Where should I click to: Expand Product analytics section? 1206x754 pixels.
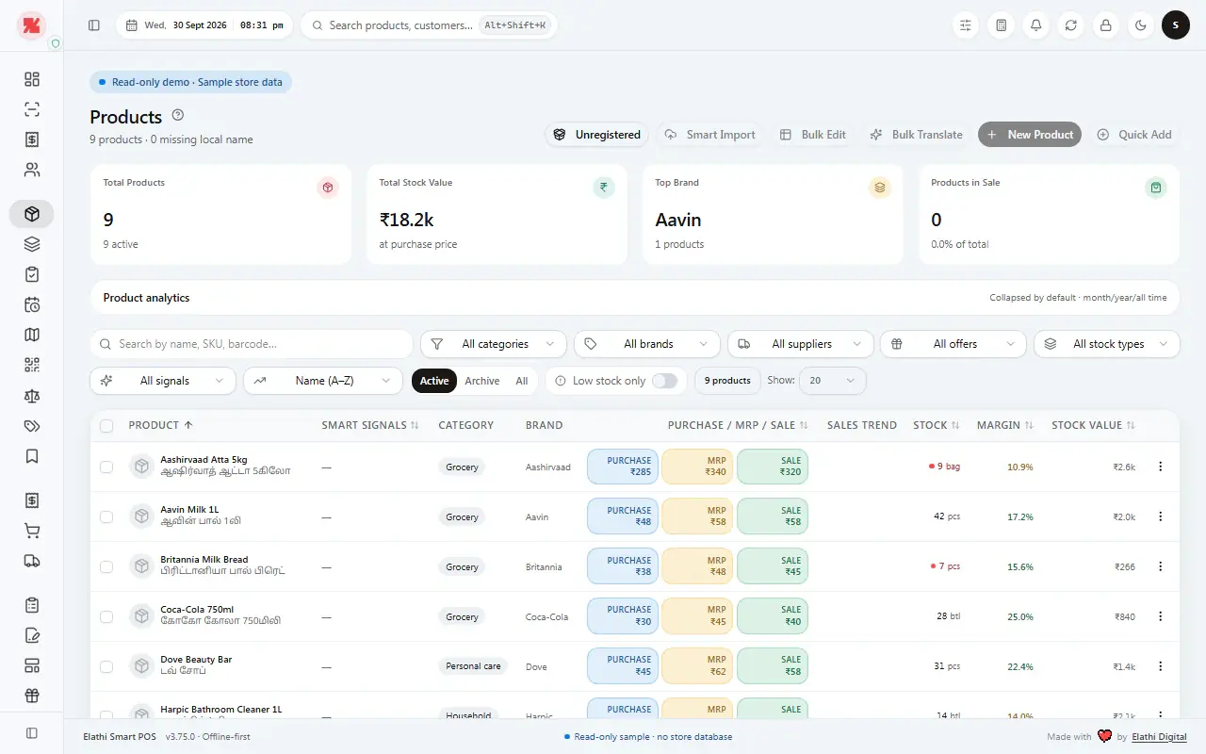pos(634,298)
